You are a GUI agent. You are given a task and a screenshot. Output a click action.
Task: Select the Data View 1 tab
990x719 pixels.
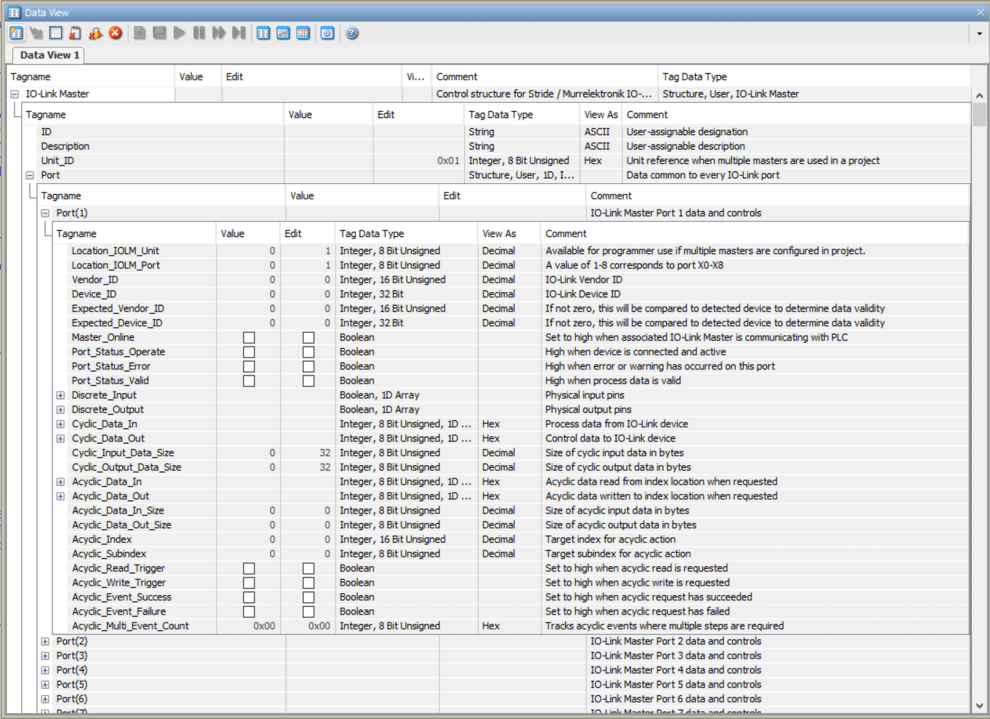tap(49, 55)
